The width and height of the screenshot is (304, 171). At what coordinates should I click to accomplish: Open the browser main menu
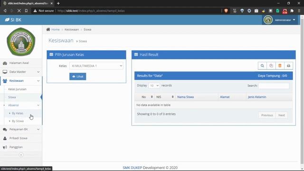[299, 11]
